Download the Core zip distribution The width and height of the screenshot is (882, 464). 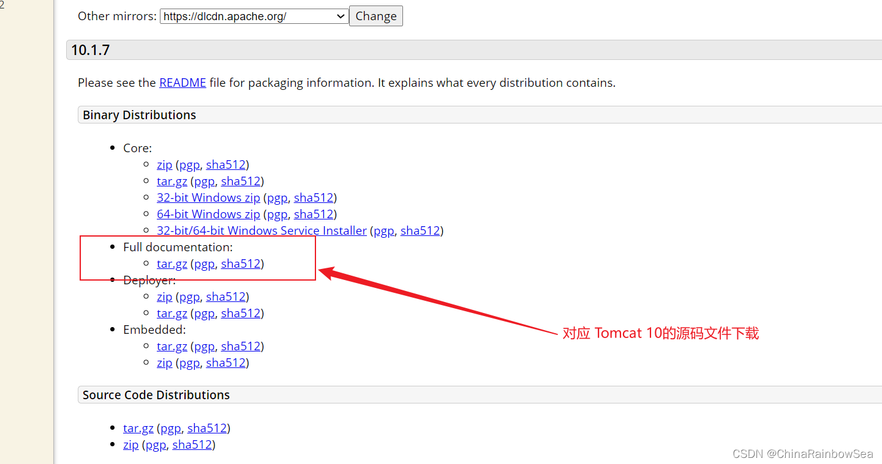165,164
